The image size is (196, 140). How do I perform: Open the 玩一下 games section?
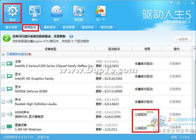point(101,13)
